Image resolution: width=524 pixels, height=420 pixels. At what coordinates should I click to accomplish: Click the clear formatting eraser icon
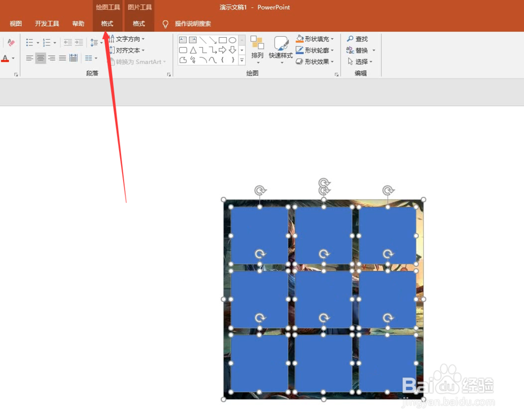(10, 42)
